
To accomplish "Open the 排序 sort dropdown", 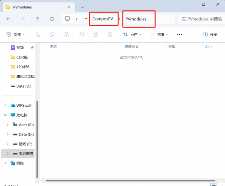I will [132, 35].
